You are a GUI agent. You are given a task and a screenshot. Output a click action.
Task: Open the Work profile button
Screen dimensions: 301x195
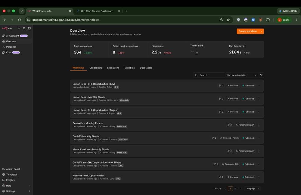[284, 20]
